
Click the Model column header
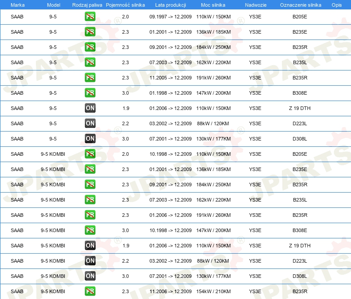pos(53,5)
